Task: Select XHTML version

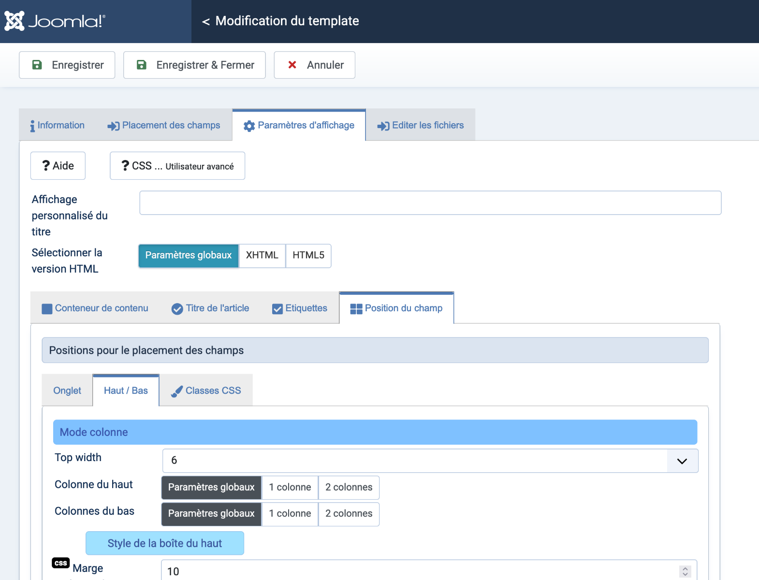Action: tap(262, 255)
